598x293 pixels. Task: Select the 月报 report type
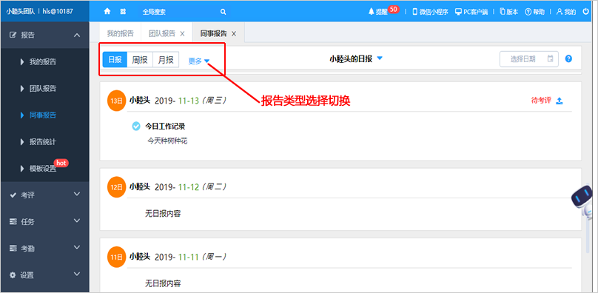(x=166, y=60)
